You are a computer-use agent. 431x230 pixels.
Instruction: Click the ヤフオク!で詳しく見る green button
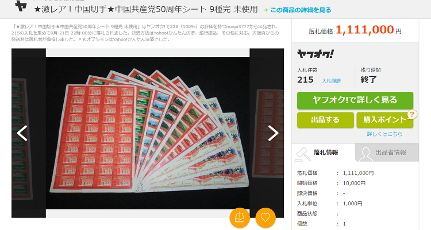[x=355, y=100]
